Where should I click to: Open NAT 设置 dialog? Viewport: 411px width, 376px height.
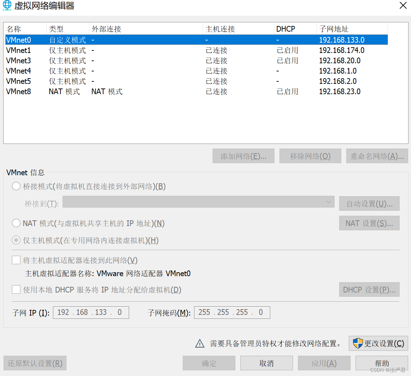tap(369, 223)
